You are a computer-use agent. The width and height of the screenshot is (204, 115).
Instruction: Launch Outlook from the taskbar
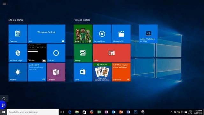(x=113, y=112)
